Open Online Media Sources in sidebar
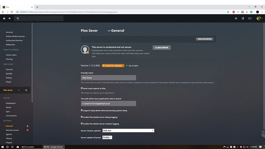Image resolution: width=265 pixels, height=149 pixels. click(15, 36)
